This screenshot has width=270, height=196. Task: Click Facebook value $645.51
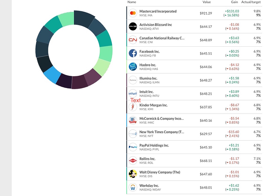pos(206,53)
